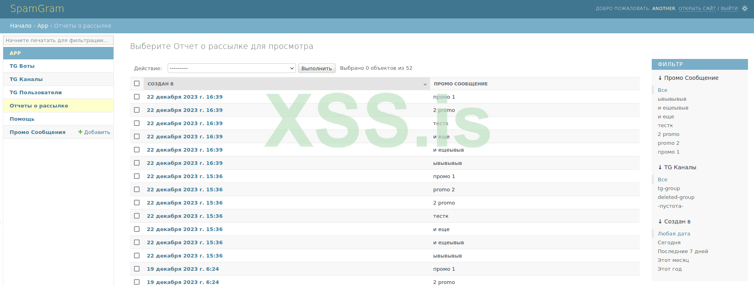Screen dimensions: 754x286
Task: Click the Выйти logout link
Action: tap(729, 8)
